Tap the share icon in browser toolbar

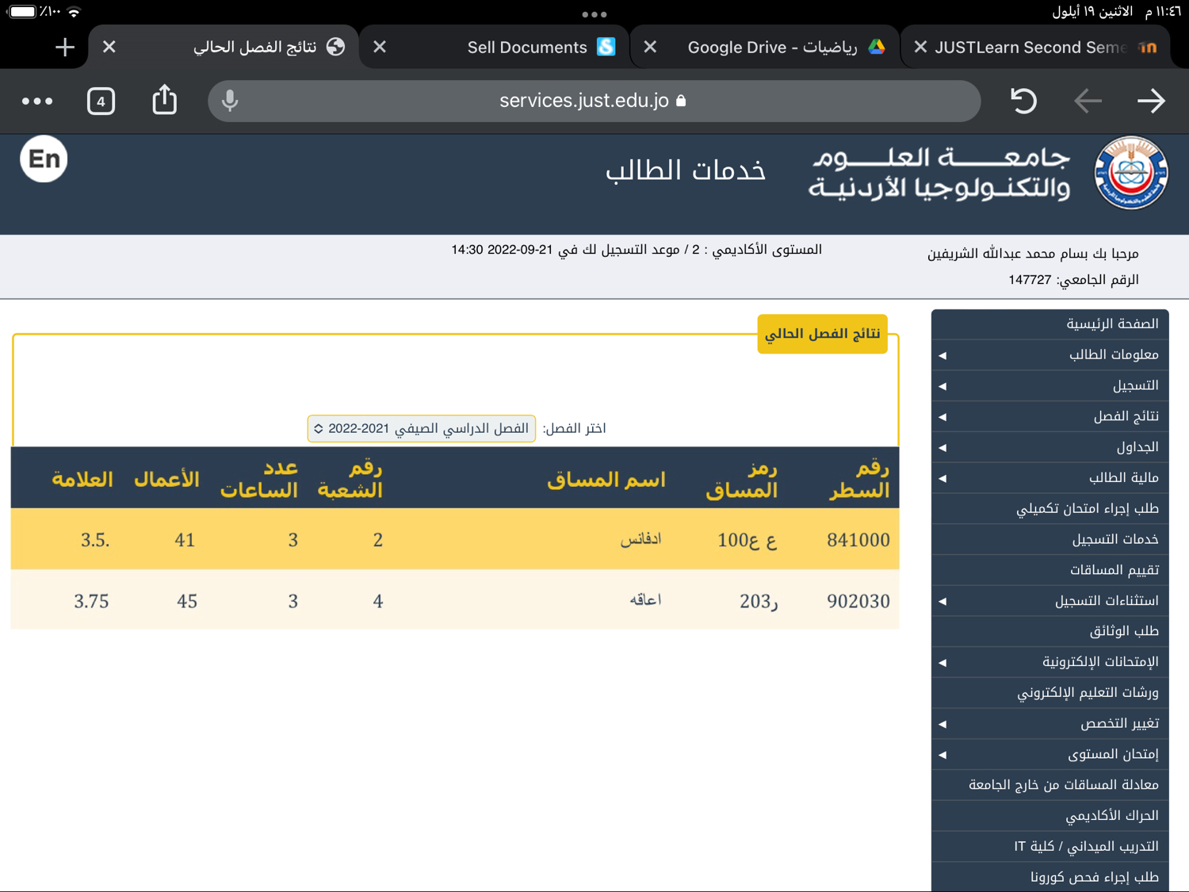click(164, 101)
